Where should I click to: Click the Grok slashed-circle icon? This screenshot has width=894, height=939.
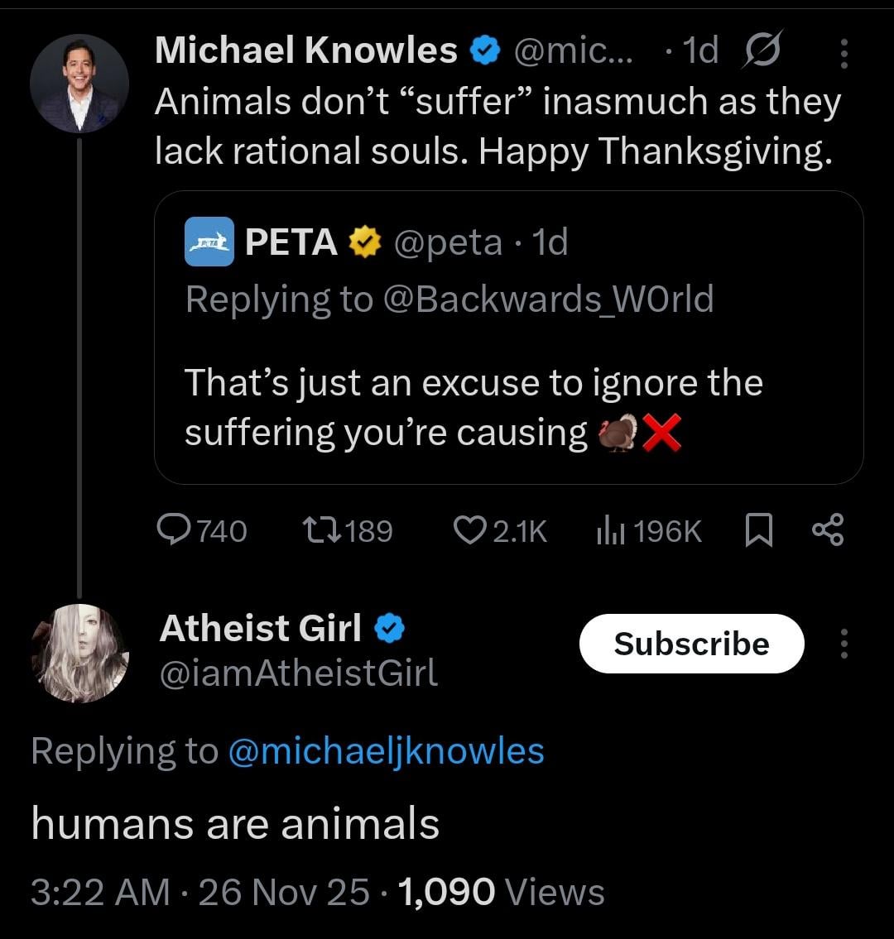pyautogui.click(x=763, y=53)
